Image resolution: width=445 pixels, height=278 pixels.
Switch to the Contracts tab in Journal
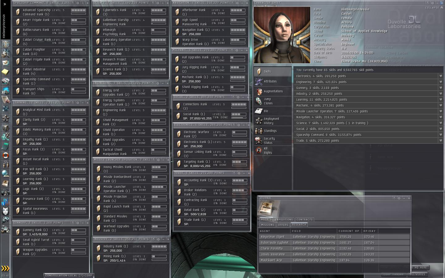point(305,219)
